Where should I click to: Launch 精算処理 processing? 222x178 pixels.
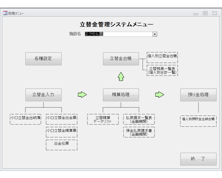121,95
